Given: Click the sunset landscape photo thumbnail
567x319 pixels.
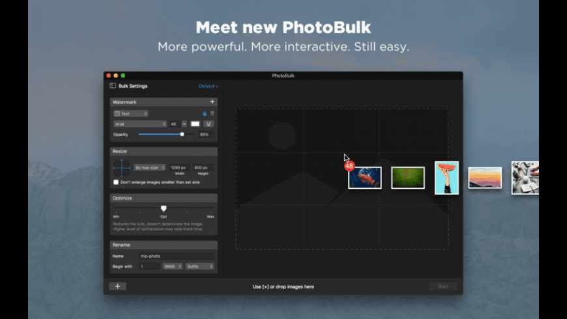Looking at the screenshot, I should pyautogui.click(x=485, y=178).
